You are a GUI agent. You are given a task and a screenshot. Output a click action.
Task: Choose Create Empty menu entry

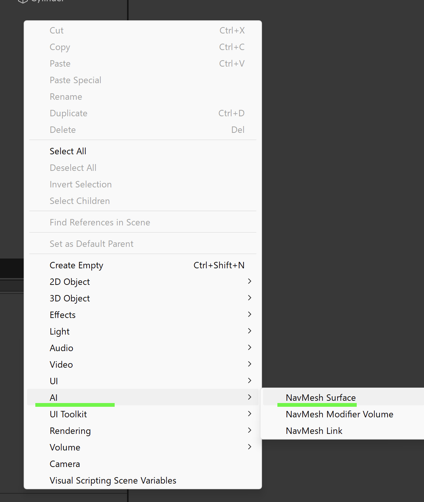point(76,265)
